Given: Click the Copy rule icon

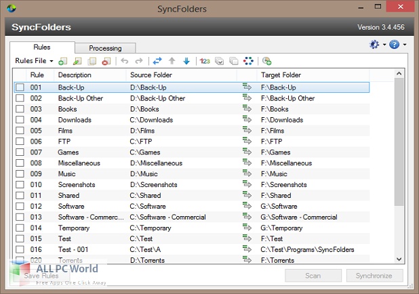Looking at the screenshot, I should [x=92, y=61].
